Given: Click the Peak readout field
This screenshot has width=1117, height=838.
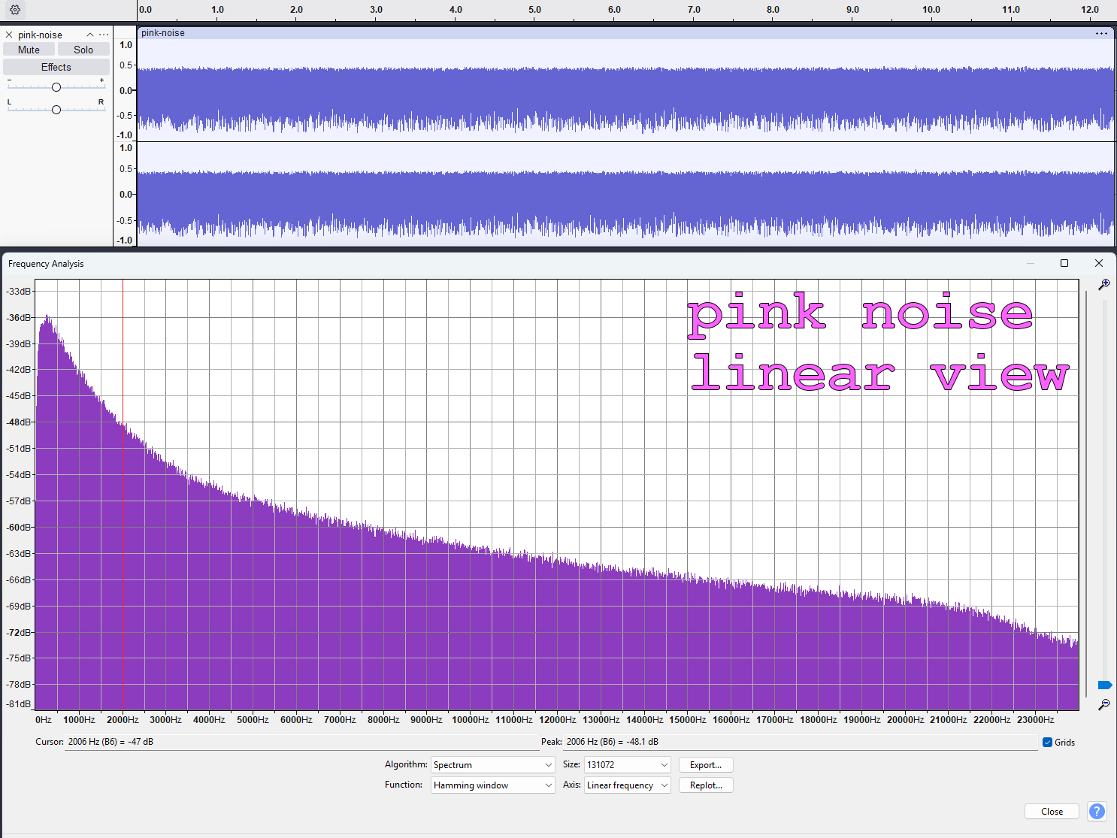Looking at the screenshot, I should pos(800,742).
